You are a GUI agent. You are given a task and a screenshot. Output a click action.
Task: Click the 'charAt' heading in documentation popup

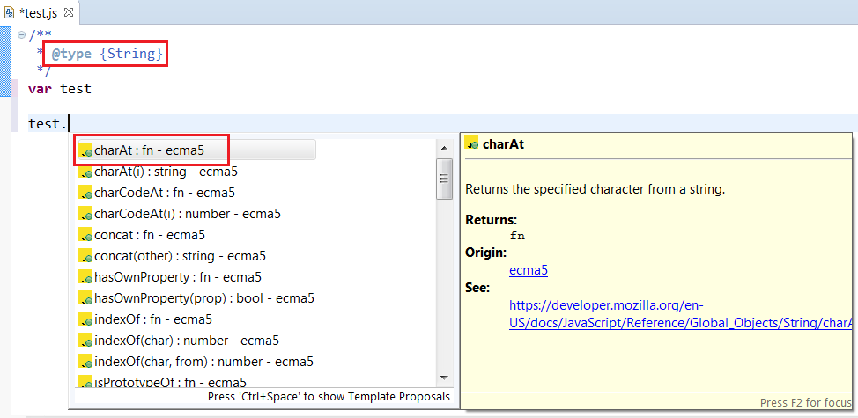pyautogui.click(x=503, y=145)
